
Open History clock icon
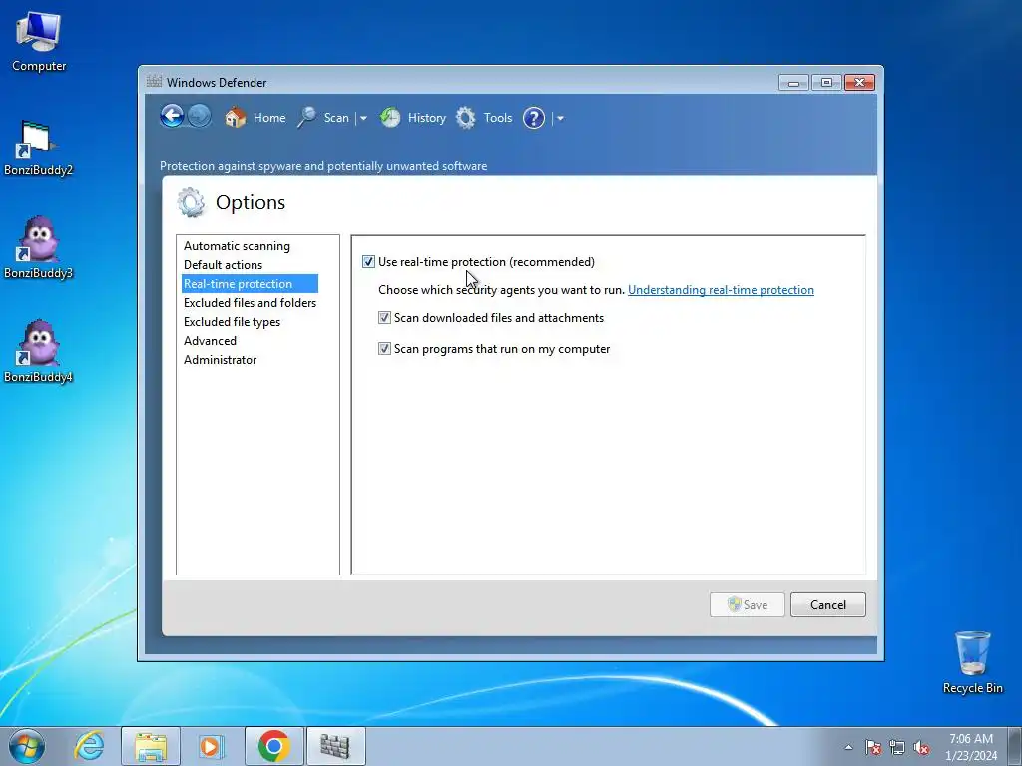click(x=390, y=118)
